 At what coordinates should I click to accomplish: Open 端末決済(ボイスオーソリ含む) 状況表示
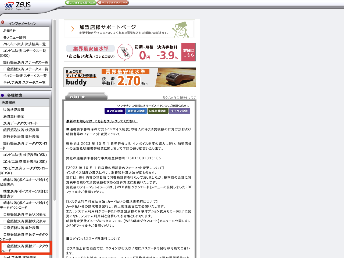coord(25,182)
